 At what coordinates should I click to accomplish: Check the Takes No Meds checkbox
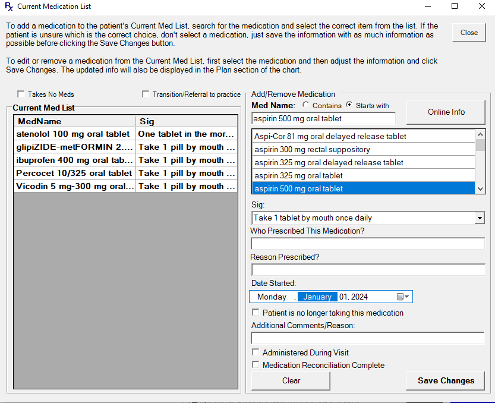(x=21, y=95)
